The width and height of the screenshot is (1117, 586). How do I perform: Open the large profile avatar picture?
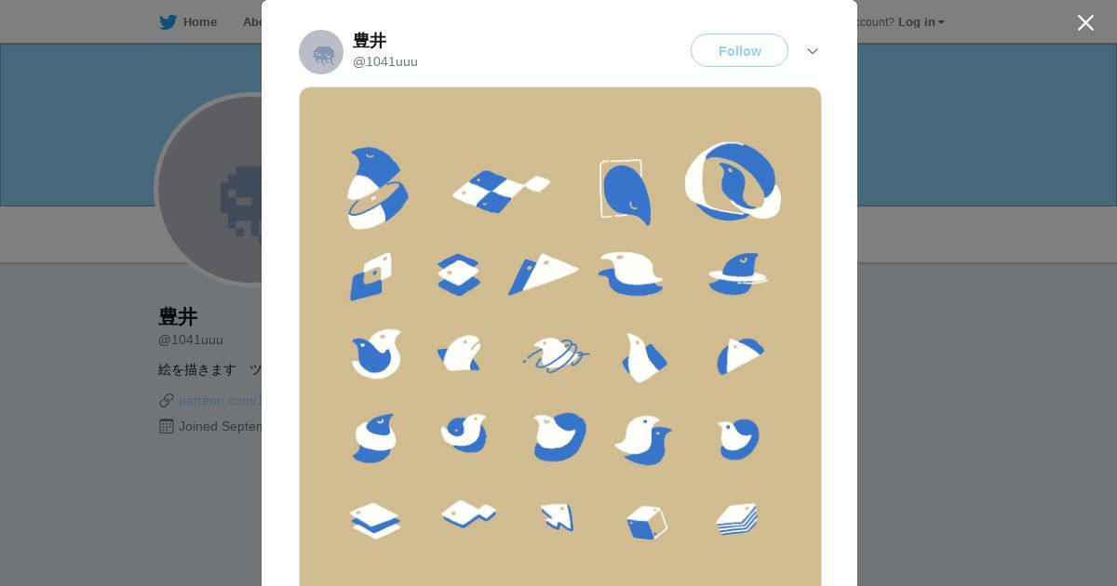tap(209, 190)
